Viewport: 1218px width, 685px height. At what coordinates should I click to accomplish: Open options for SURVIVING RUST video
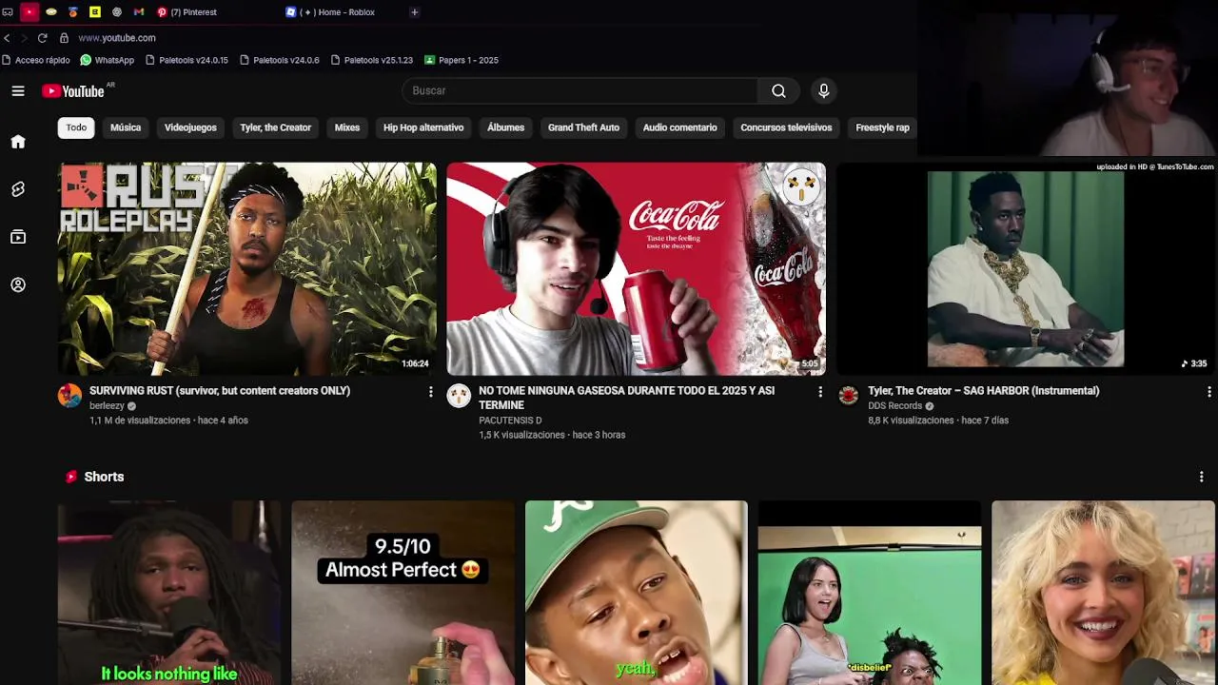[x=430, y=392]
